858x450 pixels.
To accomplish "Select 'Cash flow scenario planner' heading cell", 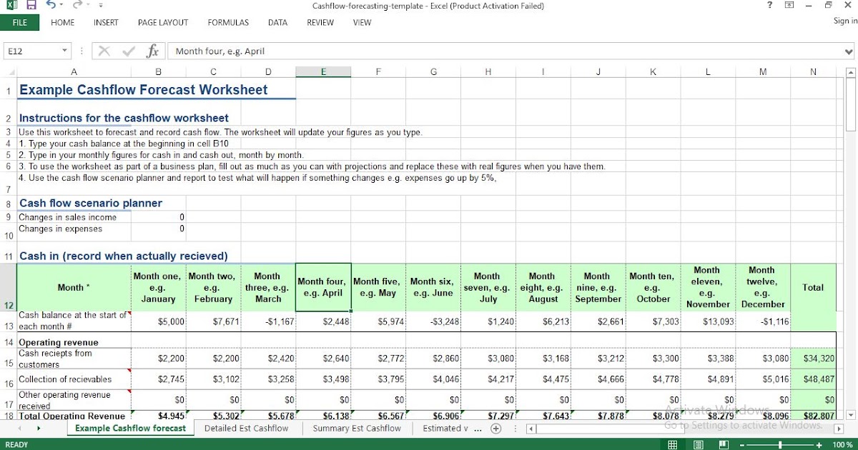I will tap(91, 203).
